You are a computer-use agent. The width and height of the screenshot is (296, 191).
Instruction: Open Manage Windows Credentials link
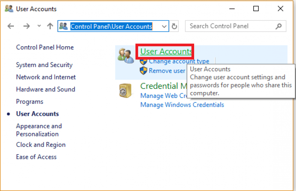(182, 105)
